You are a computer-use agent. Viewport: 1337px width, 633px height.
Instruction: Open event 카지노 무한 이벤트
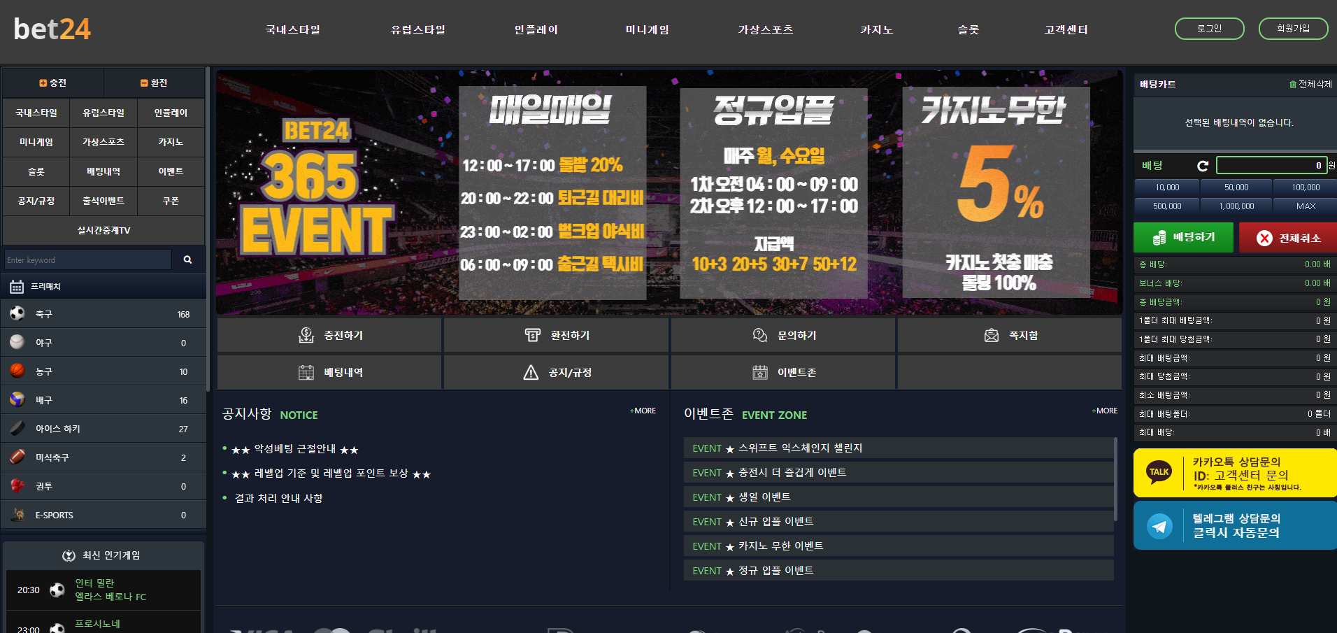click(899, 546)
